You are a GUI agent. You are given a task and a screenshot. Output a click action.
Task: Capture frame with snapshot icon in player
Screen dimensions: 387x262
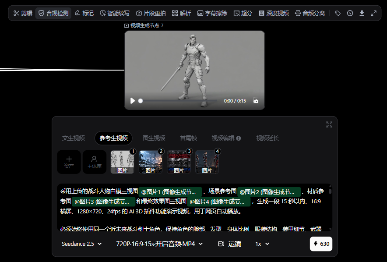(x=256, y=100)
